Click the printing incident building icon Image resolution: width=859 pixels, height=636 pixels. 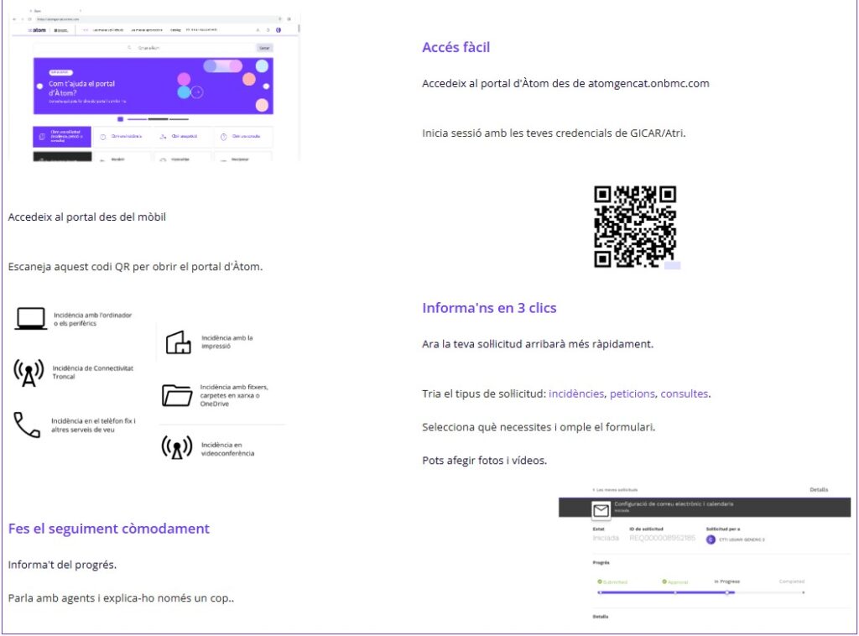178,342
